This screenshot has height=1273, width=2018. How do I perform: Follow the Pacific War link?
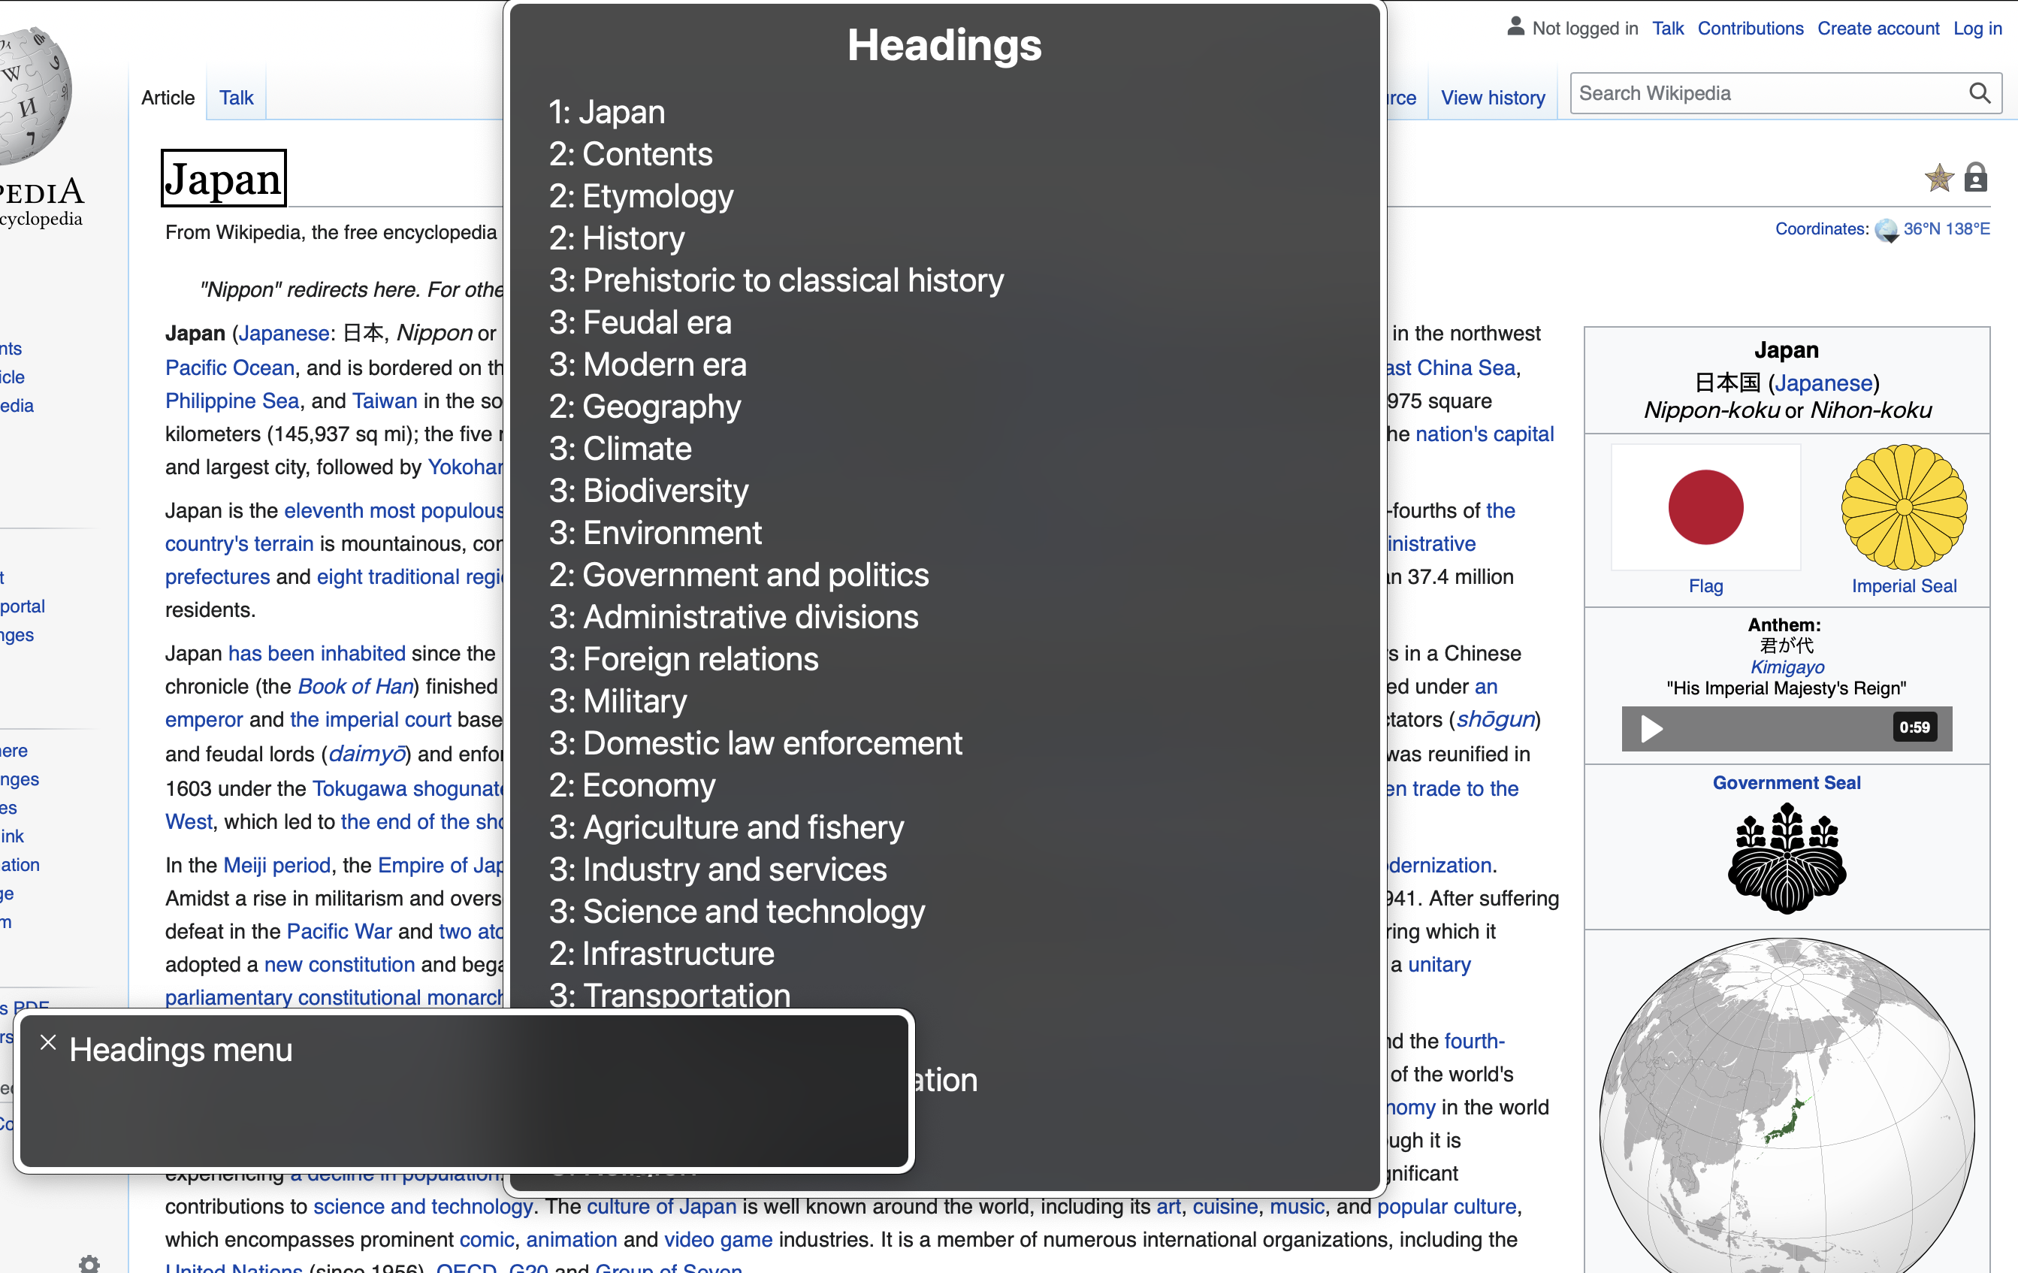[x=339, y=931]
